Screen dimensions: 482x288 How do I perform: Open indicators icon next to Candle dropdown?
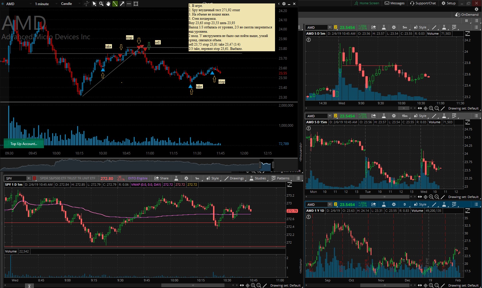coord(86,4)
